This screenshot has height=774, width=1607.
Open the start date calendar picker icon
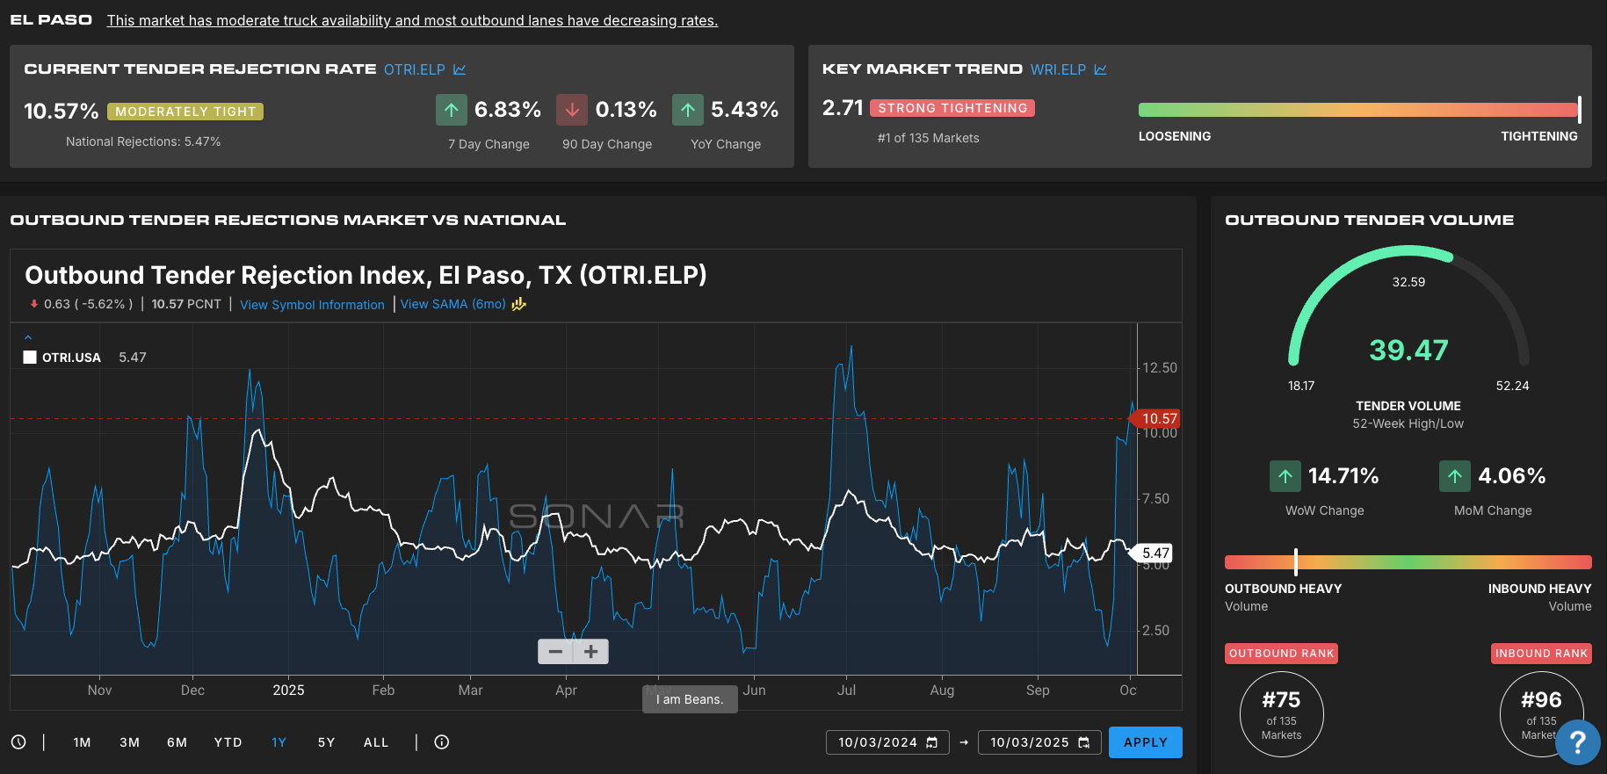coord(932,742)
